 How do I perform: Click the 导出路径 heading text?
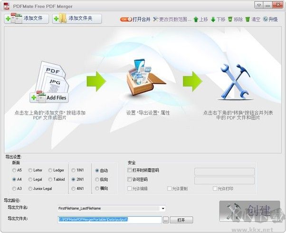(x=12, y=201)
